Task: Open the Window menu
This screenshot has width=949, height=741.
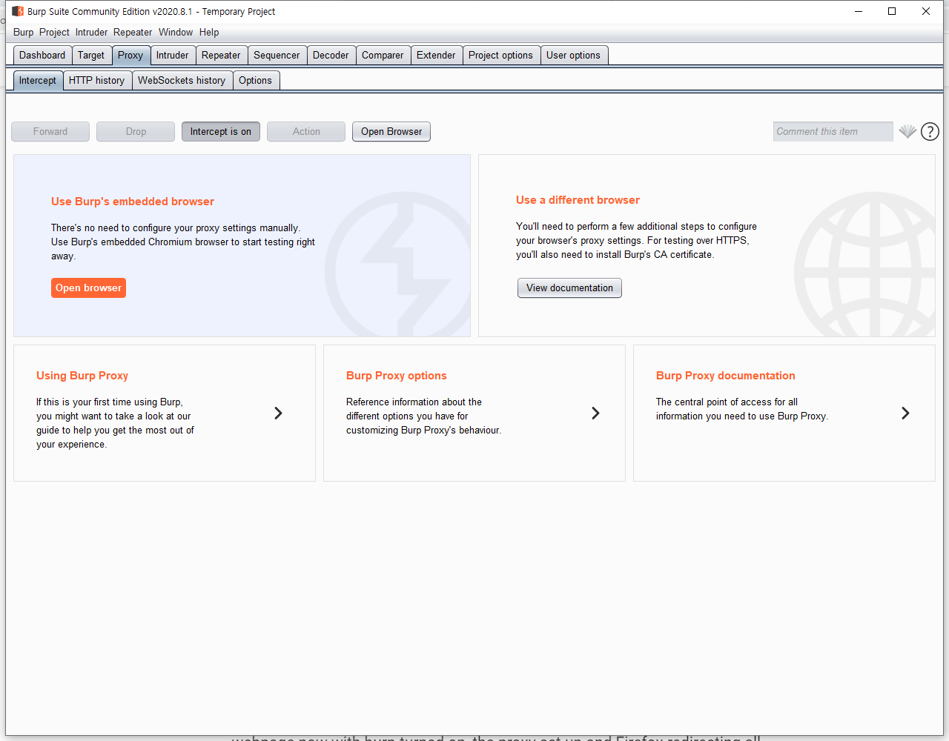Action: [x=176, y=32]
